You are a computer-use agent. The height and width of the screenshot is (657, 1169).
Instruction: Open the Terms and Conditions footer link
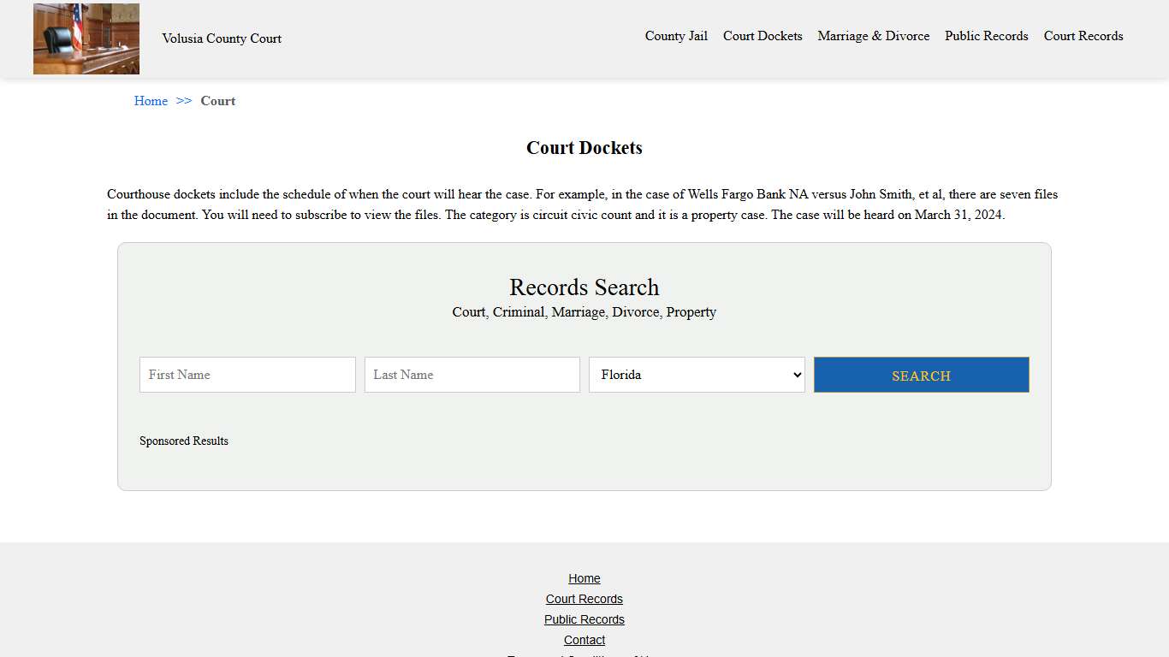(584, 655)
